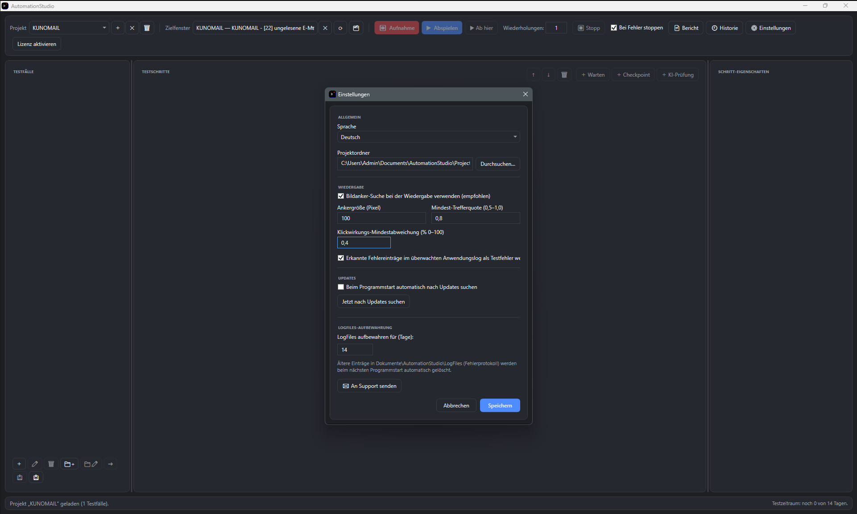This screenshot has width=857, height=514.
Task: Click the Ankergröße (Pixel) field
Action: (381, 218)
